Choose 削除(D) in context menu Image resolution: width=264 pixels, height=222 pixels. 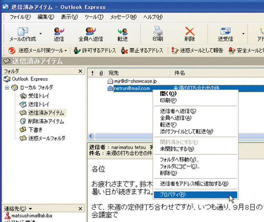point(195,173)
